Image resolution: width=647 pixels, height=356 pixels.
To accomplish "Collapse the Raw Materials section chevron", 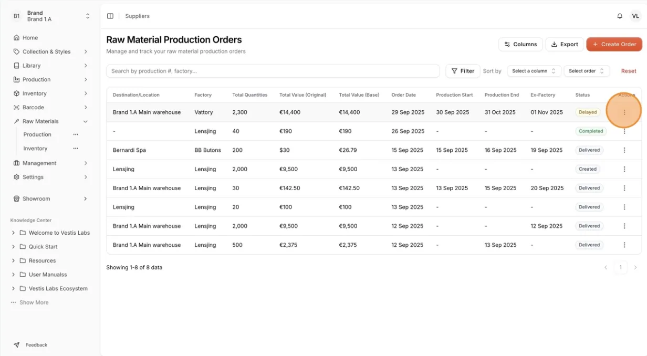I will click(x=86, y=121).
